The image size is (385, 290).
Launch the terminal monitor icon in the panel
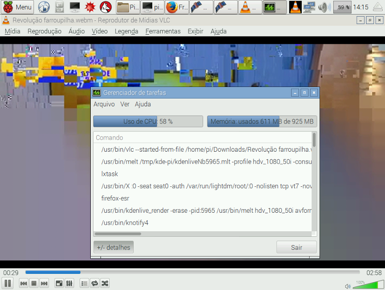click(x=75, y=7)
